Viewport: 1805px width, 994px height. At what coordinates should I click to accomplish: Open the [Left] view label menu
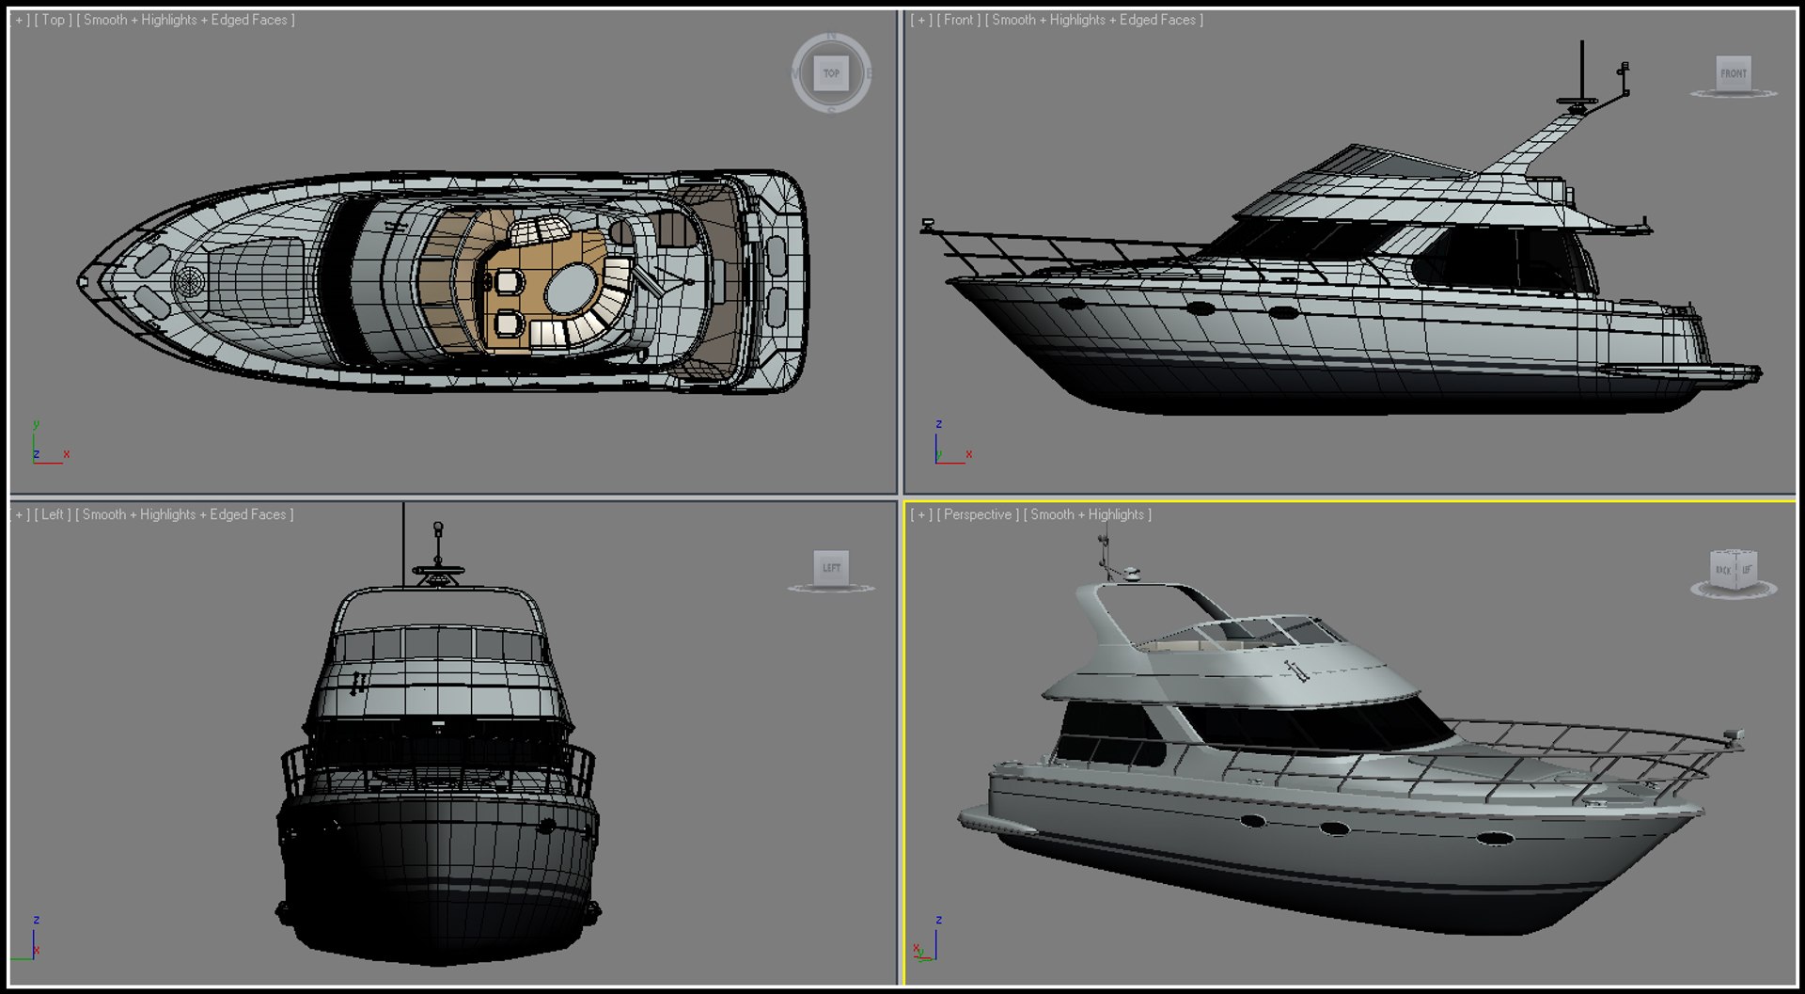click(x=53, y=514)
